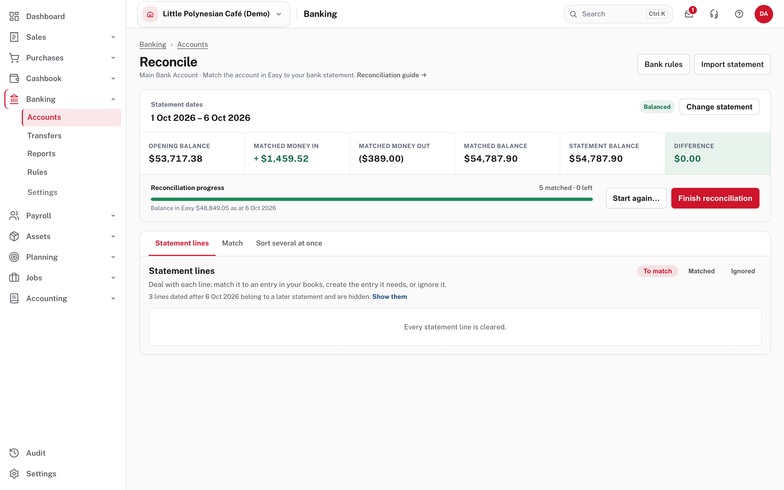Filter lines by Ignored
The image size is (784, 490).
click(743, 271)
